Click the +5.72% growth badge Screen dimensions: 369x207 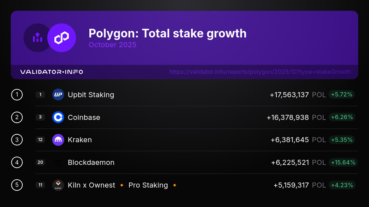342,95
